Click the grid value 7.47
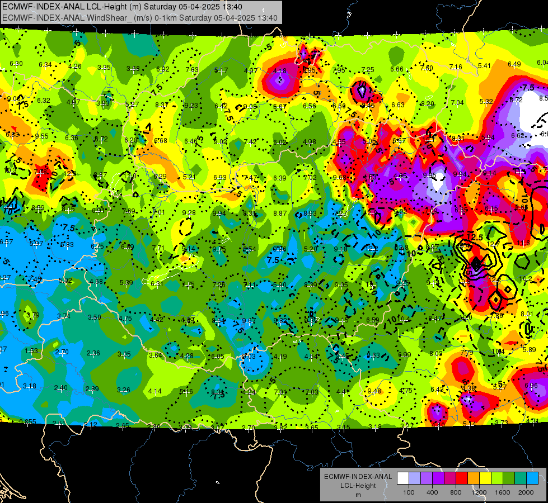548x503 pixels. [x=250, y=178]
